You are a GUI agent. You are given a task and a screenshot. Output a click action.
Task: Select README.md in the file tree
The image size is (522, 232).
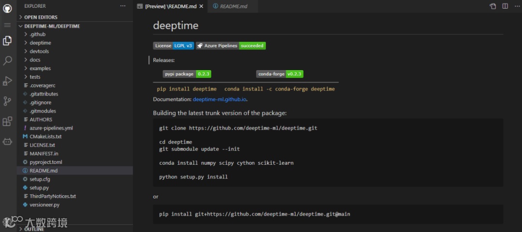75,171
